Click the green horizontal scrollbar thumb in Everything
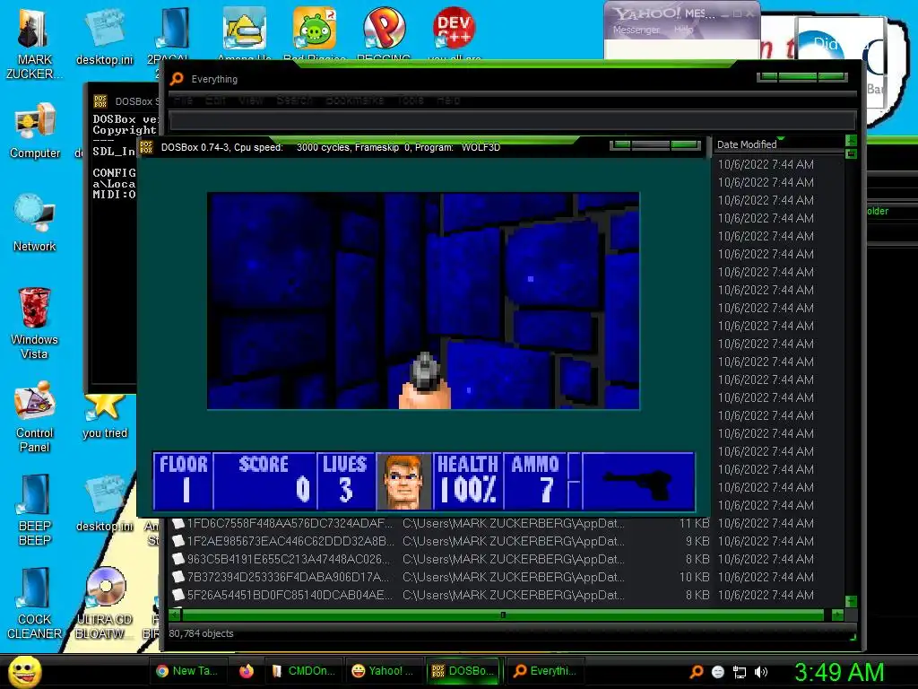This screenshot has width=918, height=689. click(x=503, y=615)
